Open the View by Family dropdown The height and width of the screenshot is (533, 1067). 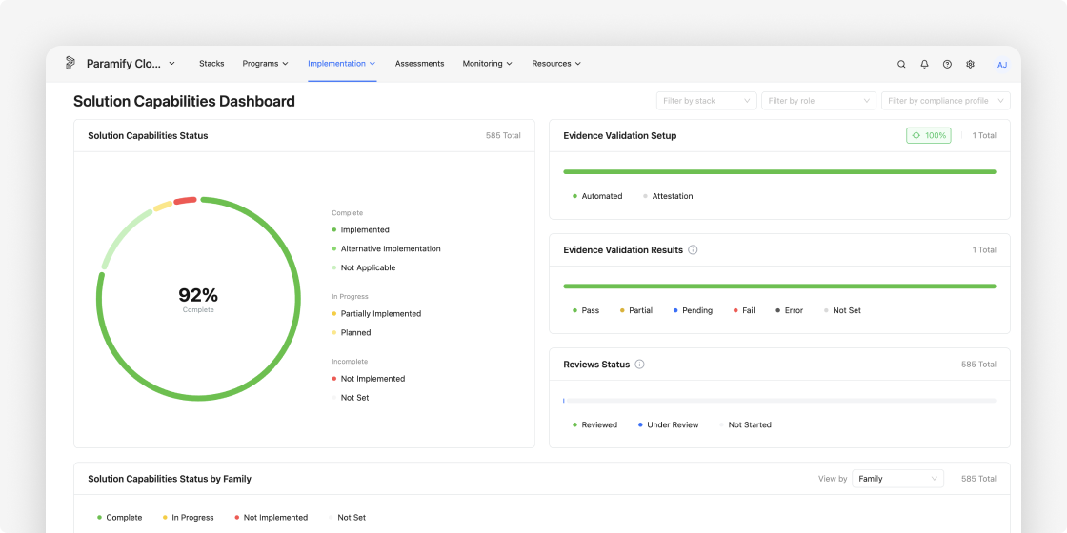pos(897,479)
